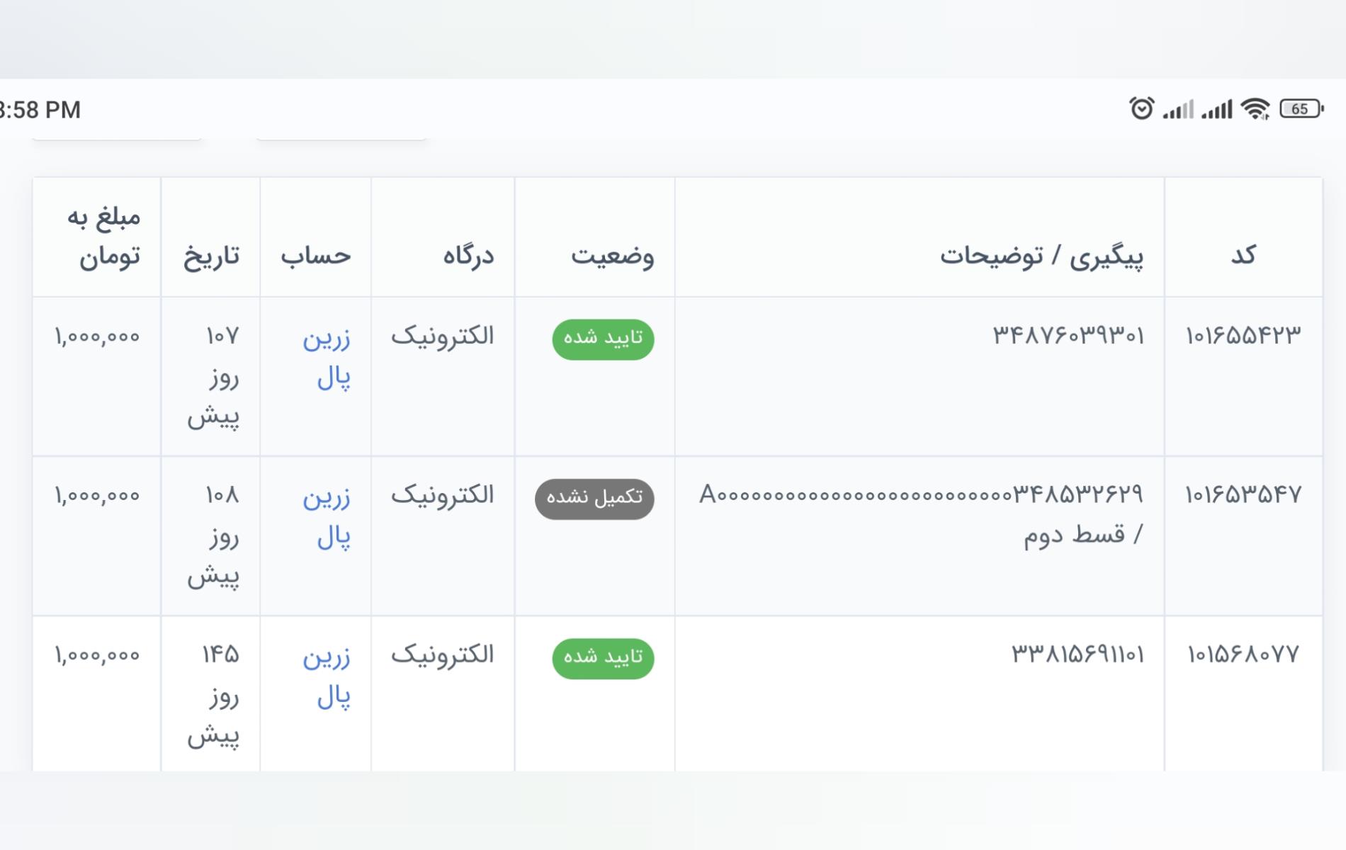
Task: Open زرین پال link in third row
Action: tap(327, 676)
